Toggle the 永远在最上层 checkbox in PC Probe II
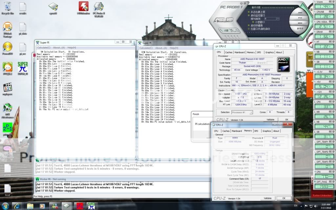Viewport: 336px width, 210px height. 248,11
